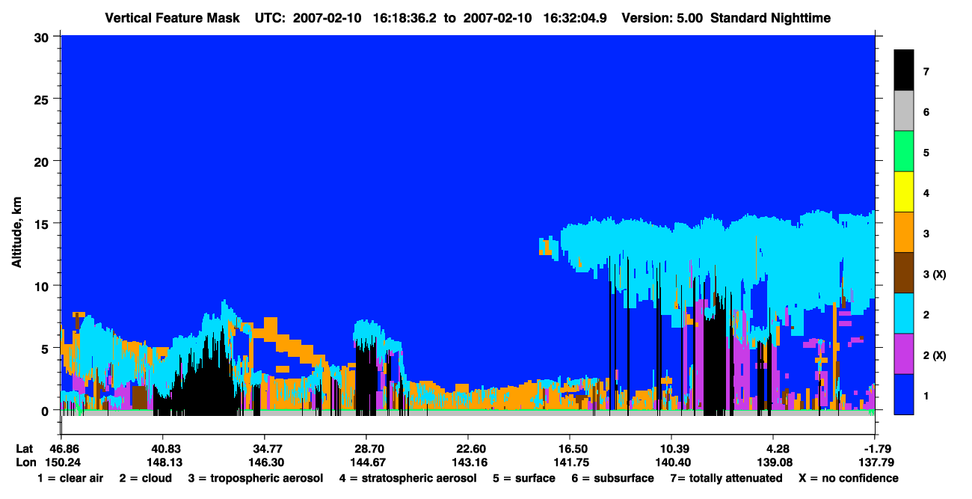Click the blue clear air legend swatch

pyautogui.click(x=904, y=394)
